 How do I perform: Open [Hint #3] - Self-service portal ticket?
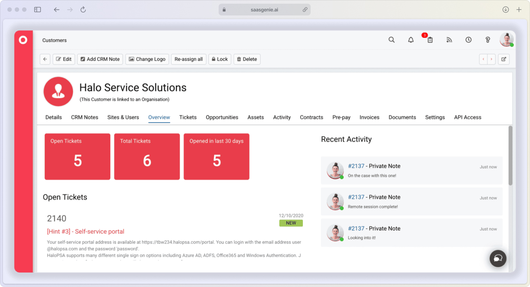click(x=86, y=231)
